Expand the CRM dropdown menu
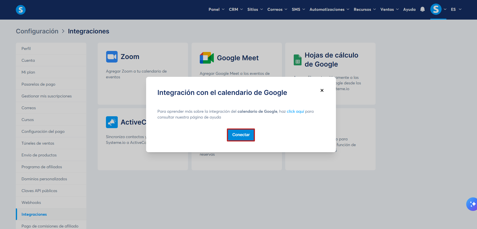Viewport: 477px width, 229px height. coord(236,9)
